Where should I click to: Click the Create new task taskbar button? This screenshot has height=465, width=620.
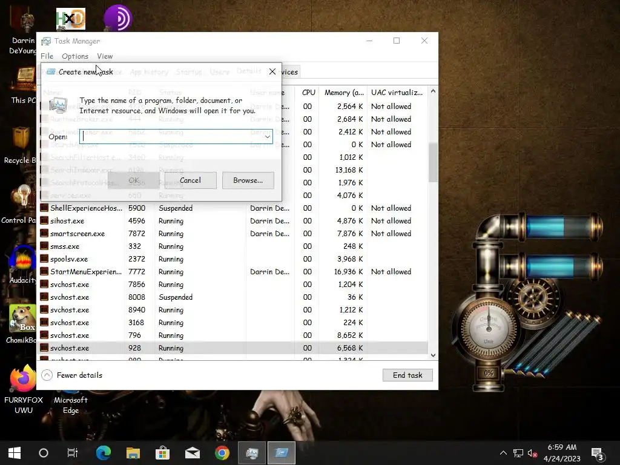pos(282,453)
